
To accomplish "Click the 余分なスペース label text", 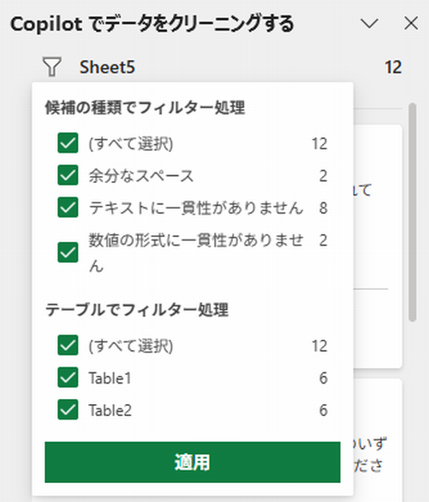I will pyautogui.click(x=141, y=176).
